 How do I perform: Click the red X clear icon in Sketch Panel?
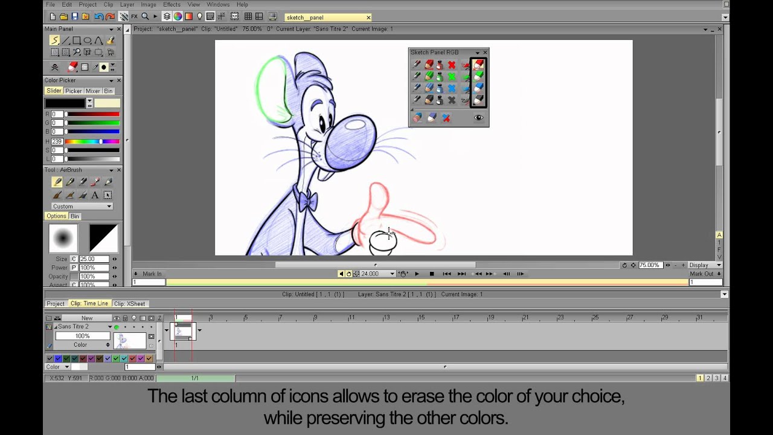point(451,65)
